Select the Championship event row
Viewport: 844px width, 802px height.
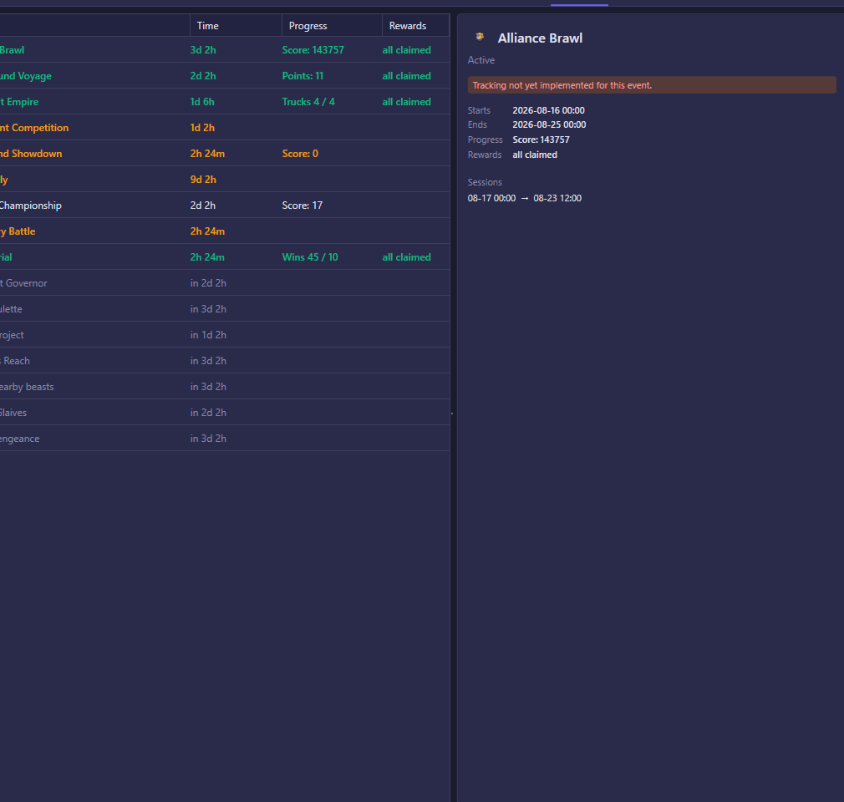(x=225, y=205)
